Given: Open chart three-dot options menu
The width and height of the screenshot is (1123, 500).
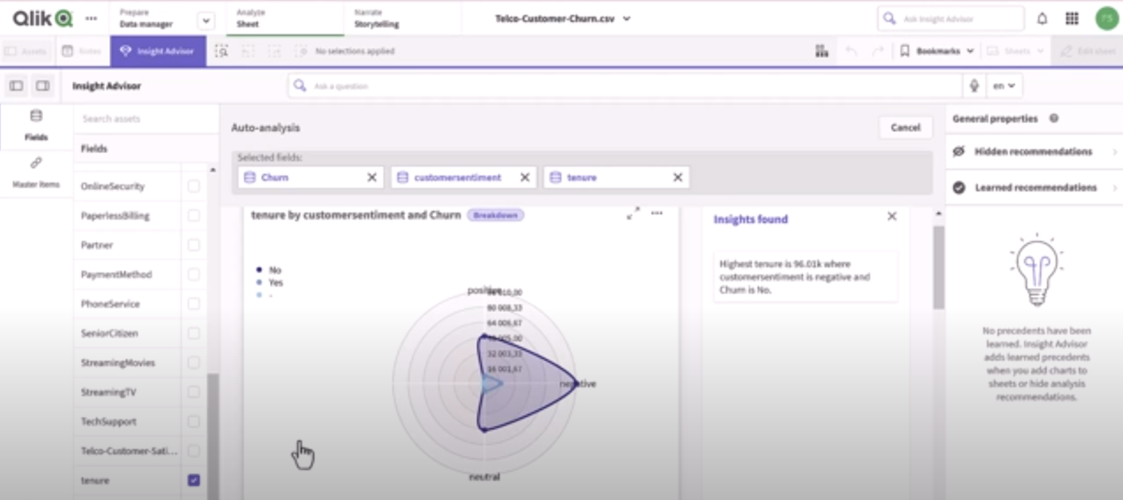Looking at the screenshot, I should (657, 213).
